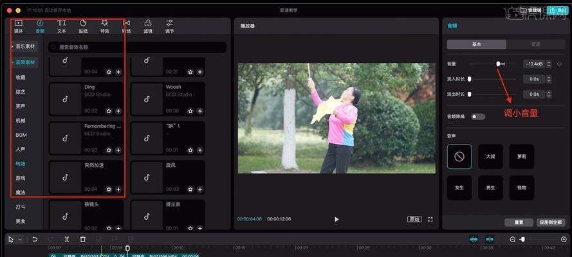Select the 人声 sound category

coord(21,149)
